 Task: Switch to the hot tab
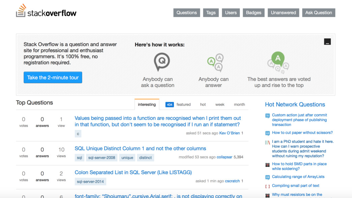click(x=203, y=104)
